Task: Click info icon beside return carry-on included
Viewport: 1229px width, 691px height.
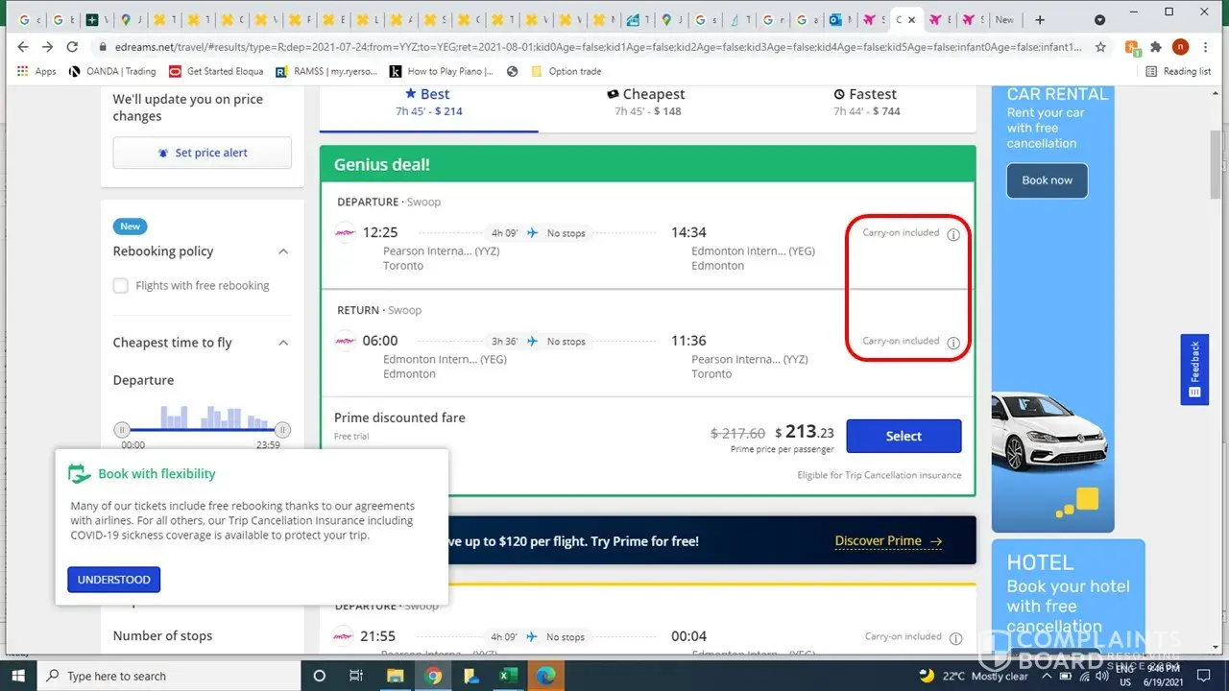Action: tap(953, 343)
